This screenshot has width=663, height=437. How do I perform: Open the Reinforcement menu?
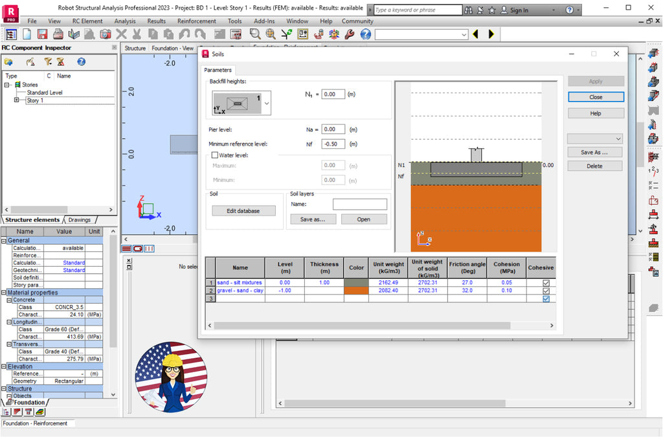pos(197,21)
